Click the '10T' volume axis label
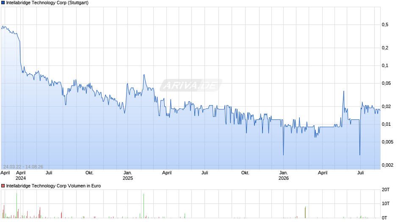Image resolution: width=398 pixels, height=222 pixels. click(x=386, y=203)
